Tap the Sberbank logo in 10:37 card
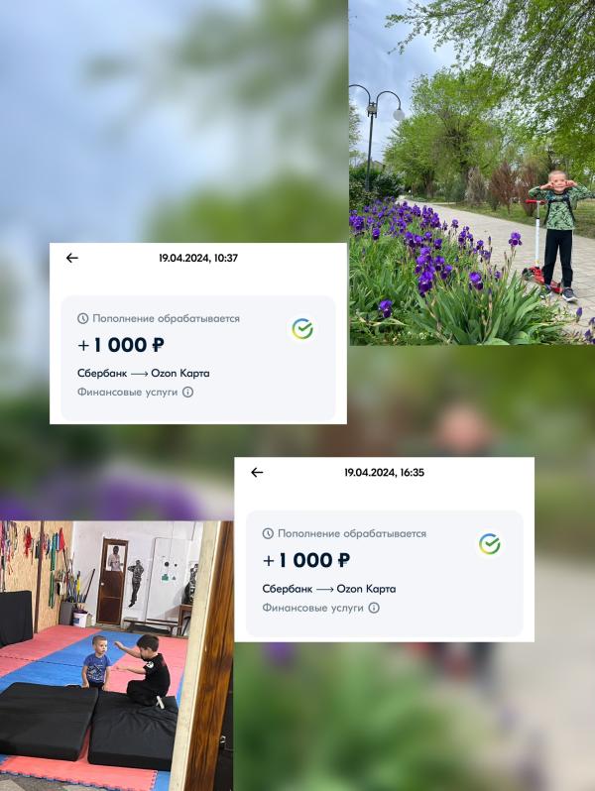The height and width of the screenshot is (791, 595). [302, 329]
